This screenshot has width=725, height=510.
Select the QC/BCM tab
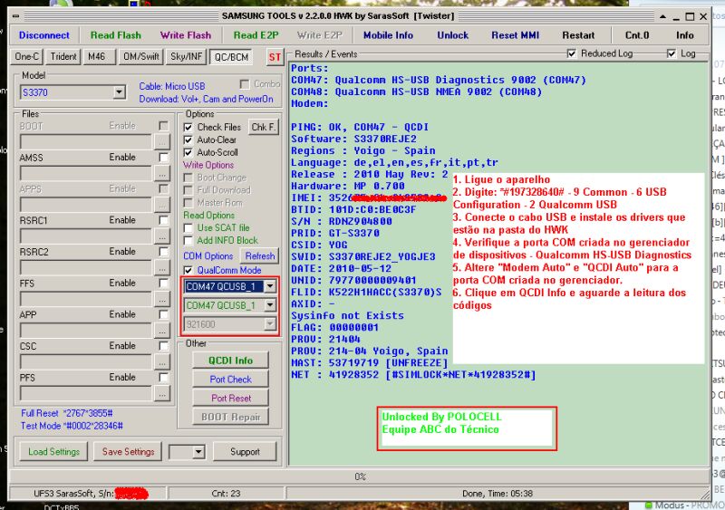point(231,57)
